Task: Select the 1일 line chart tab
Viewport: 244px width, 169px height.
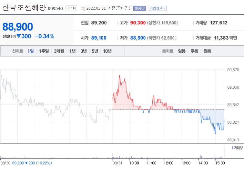Action: [x=30, y=51]
